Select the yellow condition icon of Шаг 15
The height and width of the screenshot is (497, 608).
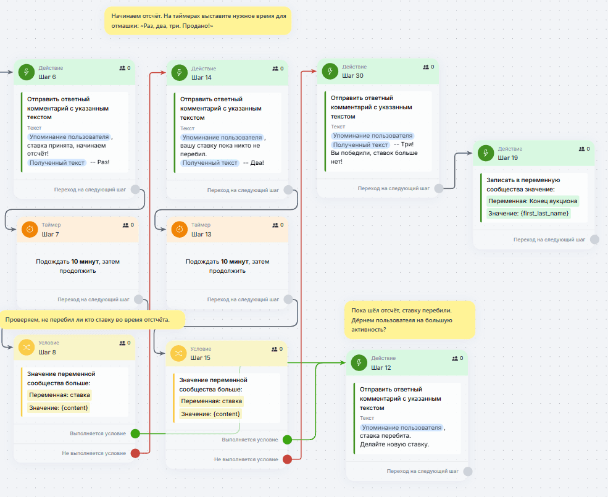coord(178,353)
